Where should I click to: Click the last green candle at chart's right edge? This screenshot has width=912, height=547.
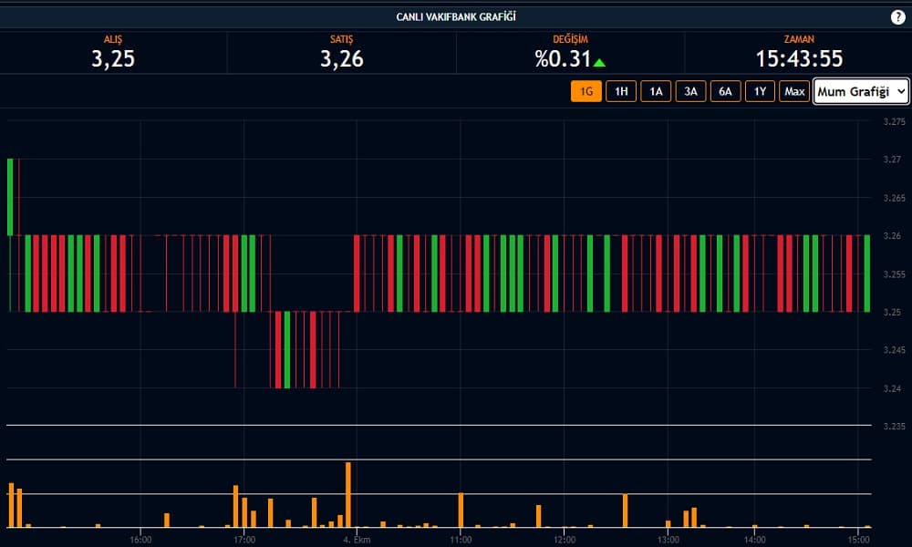pyautogui.click(x=867, y=273)
